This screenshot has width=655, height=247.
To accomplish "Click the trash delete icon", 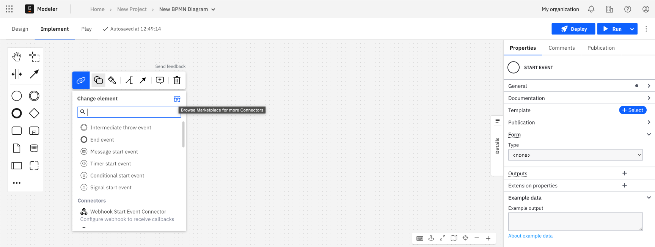I will (x=177, y=80).
